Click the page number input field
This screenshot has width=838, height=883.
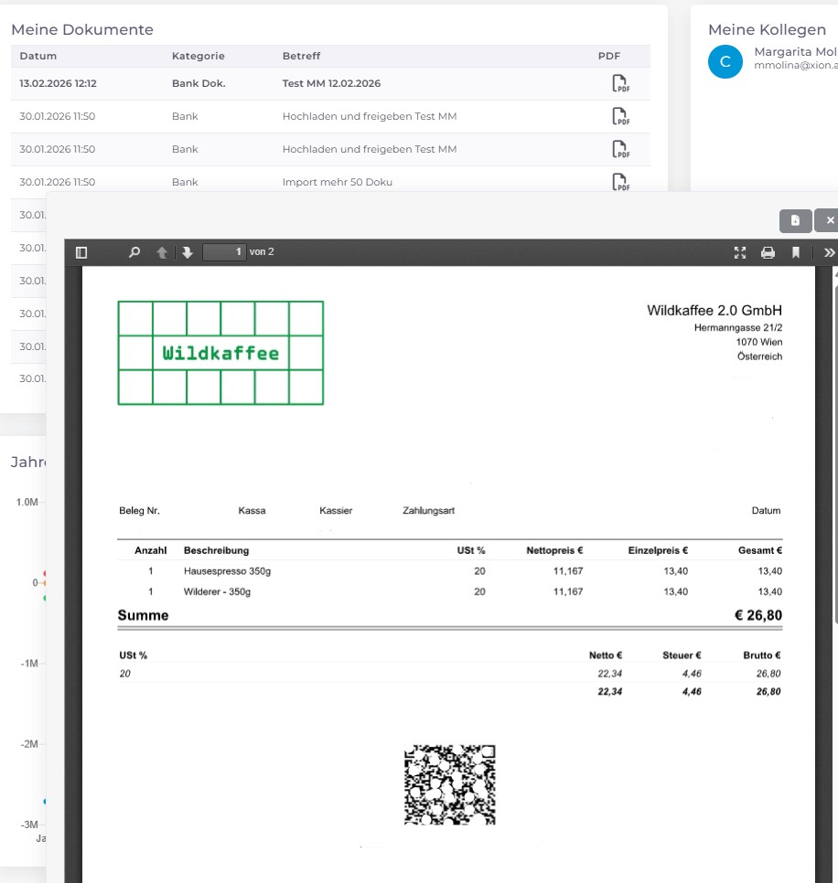pyautogui.click(x=224, y=252)
